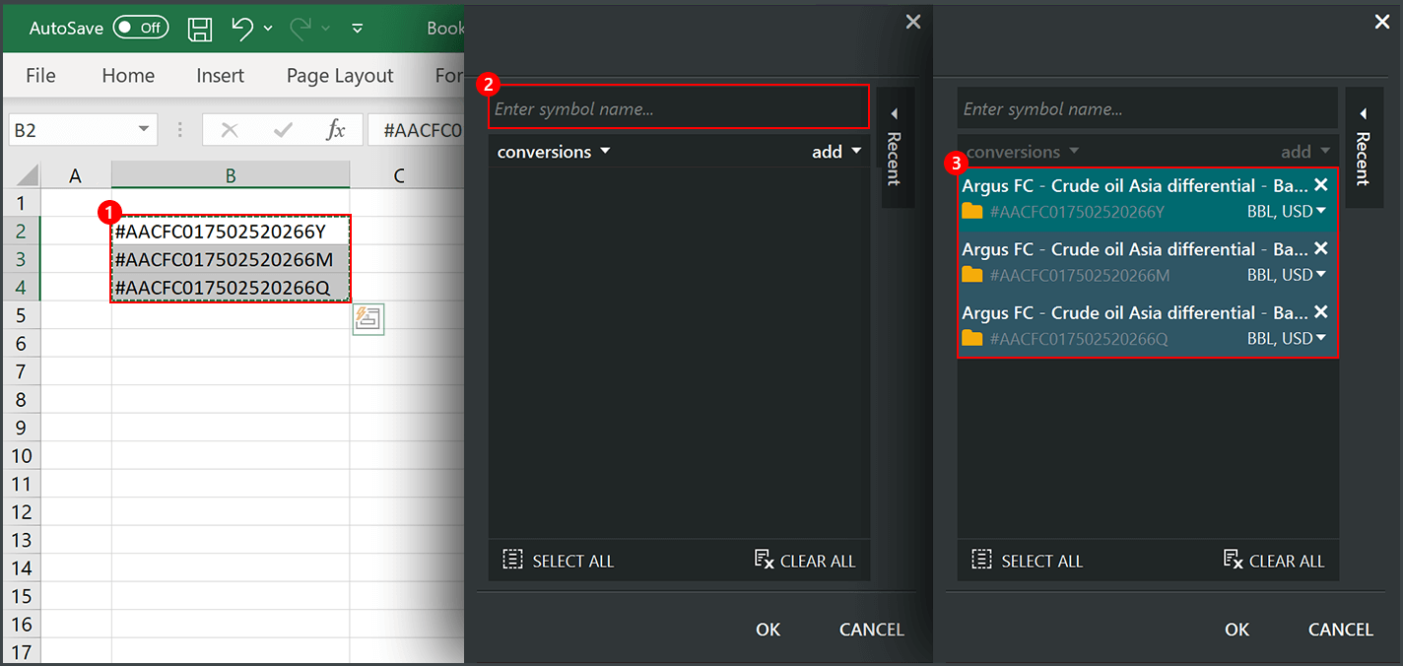Open the Page Layout ribbon tab

(x=340, y=76)
